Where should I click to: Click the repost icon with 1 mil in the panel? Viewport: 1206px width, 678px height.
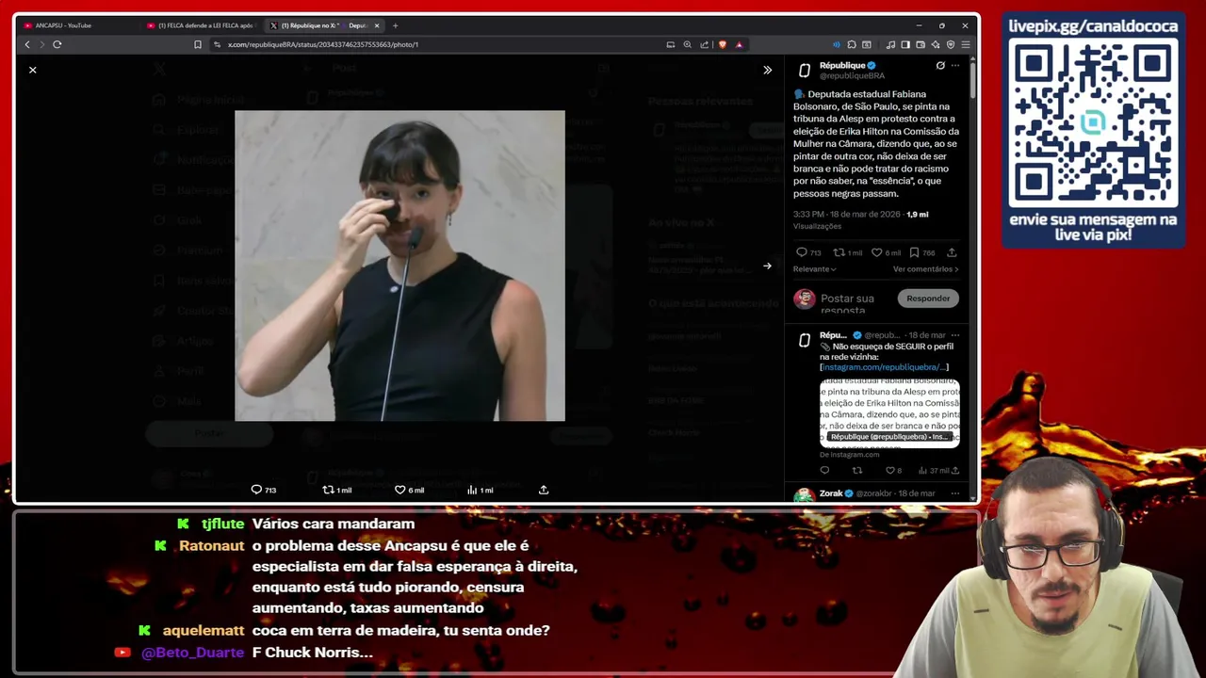(x=839, y=252)
